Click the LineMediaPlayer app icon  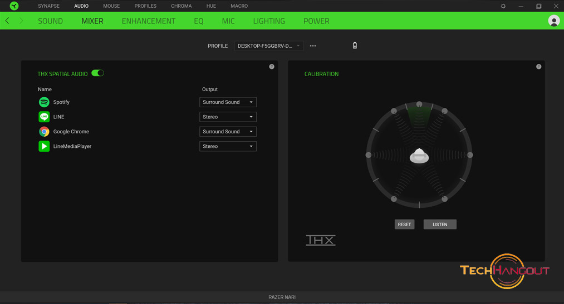click(x=44, y=146)
